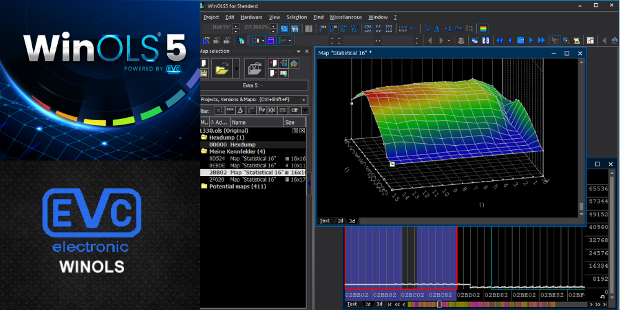Open the Project menu

coord(211,17)
